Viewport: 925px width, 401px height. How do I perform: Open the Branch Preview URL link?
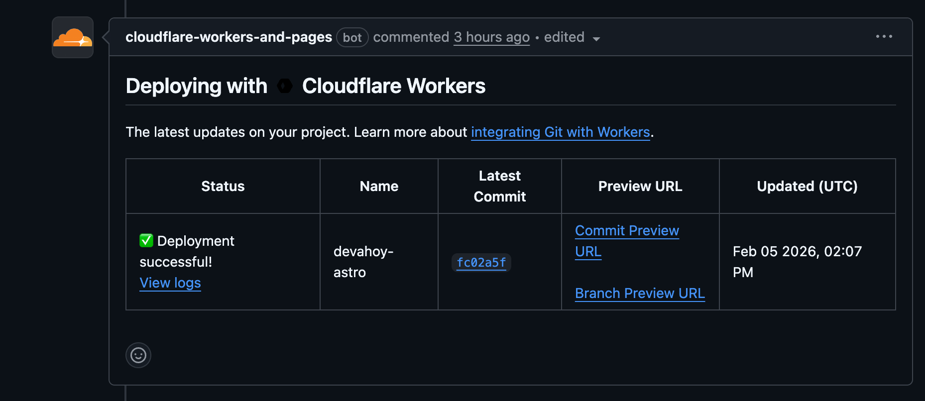click(x=640, y=294)
